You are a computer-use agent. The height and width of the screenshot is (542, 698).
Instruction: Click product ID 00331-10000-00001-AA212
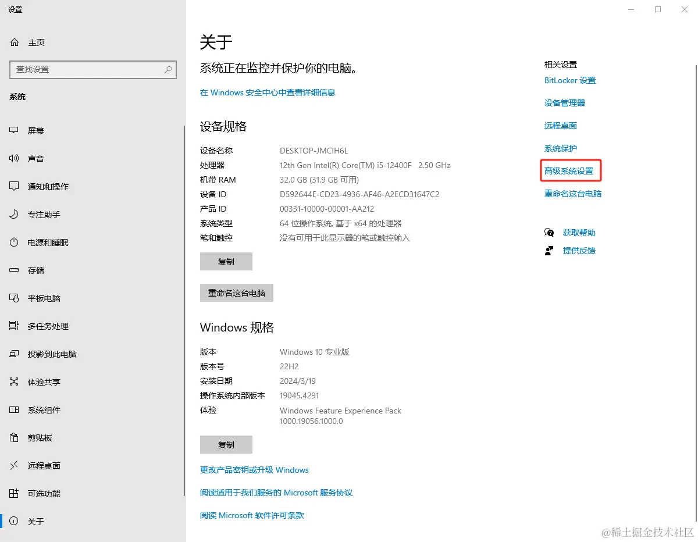327,209
